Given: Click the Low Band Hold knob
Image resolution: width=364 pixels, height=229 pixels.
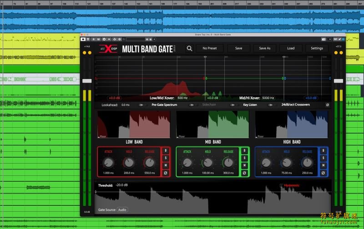Looking at the screenshot, I should point(129,163).
